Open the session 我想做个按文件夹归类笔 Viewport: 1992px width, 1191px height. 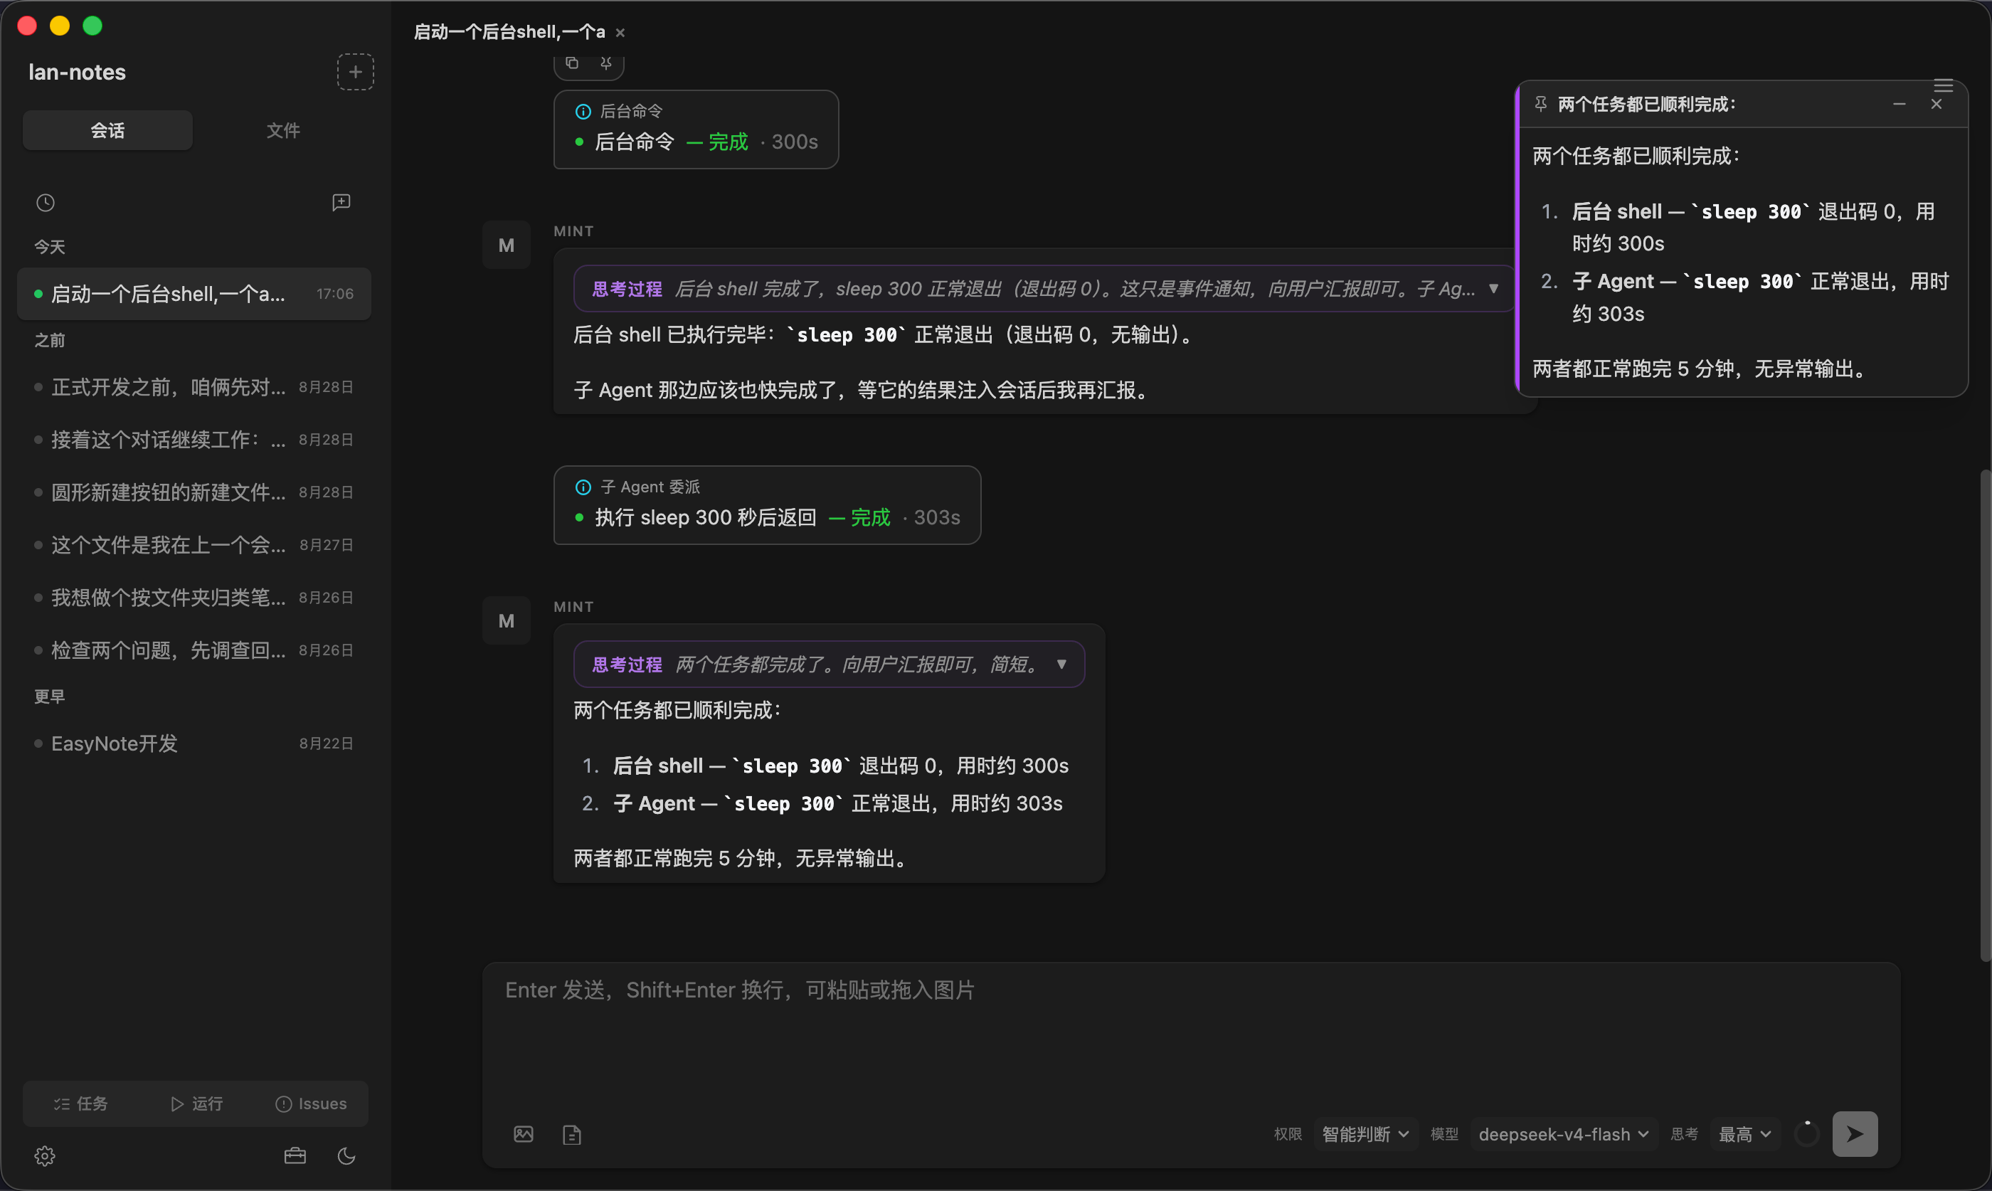coord(194,597)
